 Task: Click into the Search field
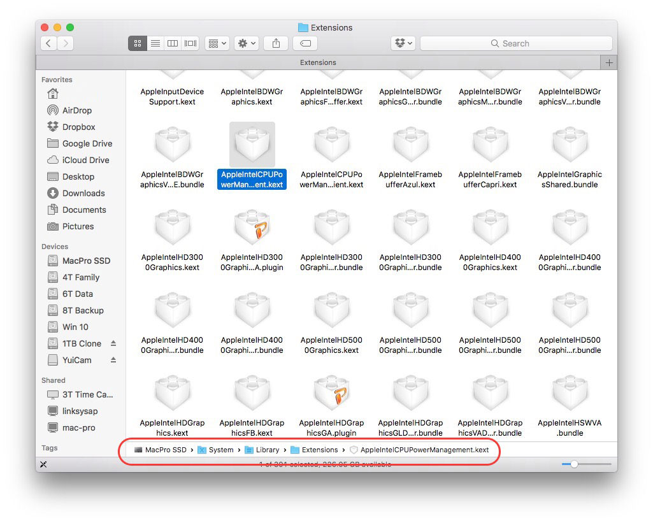tap(516, 43)
